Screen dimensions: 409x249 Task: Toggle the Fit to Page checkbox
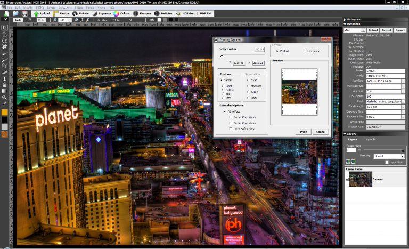[224, 110]
